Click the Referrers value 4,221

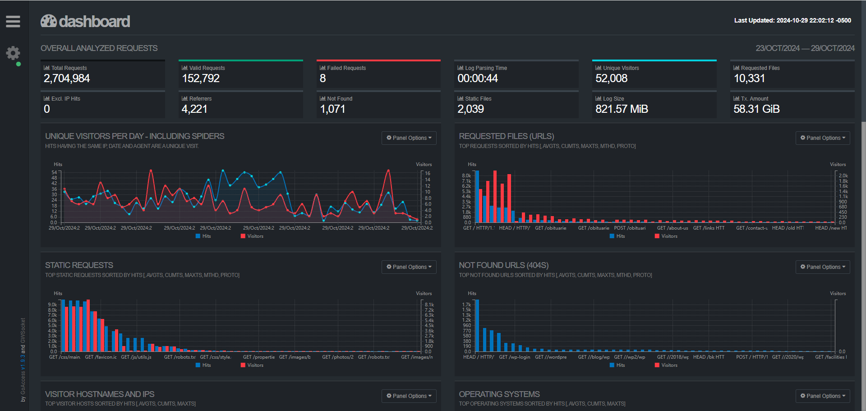(x=194, y=109)
